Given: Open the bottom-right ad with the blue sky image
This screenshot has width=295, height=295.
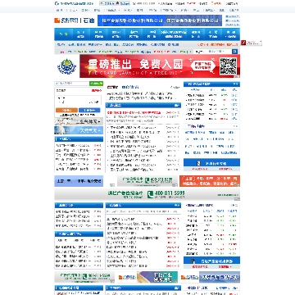Looking at the screenshot, I should tap(210, 277).
